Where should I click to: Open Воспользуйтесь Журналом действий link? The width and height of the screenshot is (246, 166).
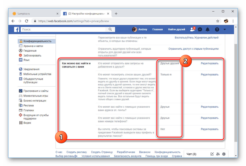[196, 37]
